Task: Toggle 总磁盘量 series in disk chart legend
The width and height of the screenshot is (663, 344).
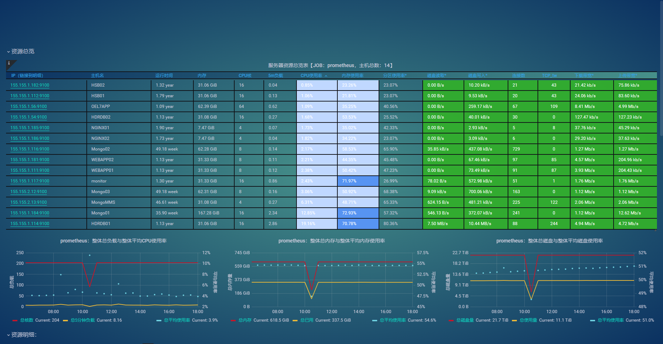Action: 465,320
